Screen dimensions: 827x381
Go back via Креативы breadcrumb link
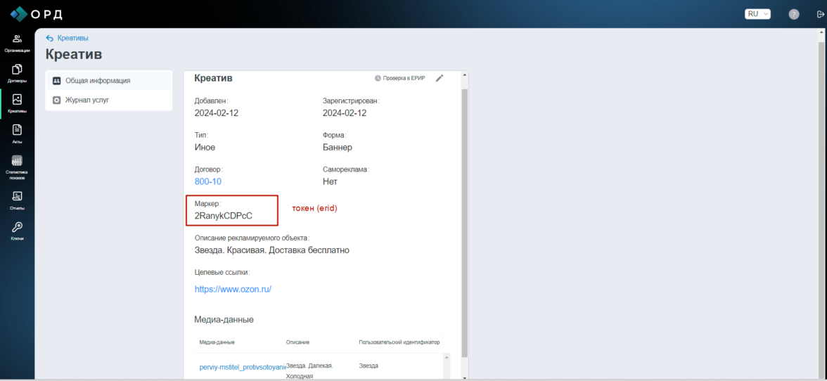[73, 38]
